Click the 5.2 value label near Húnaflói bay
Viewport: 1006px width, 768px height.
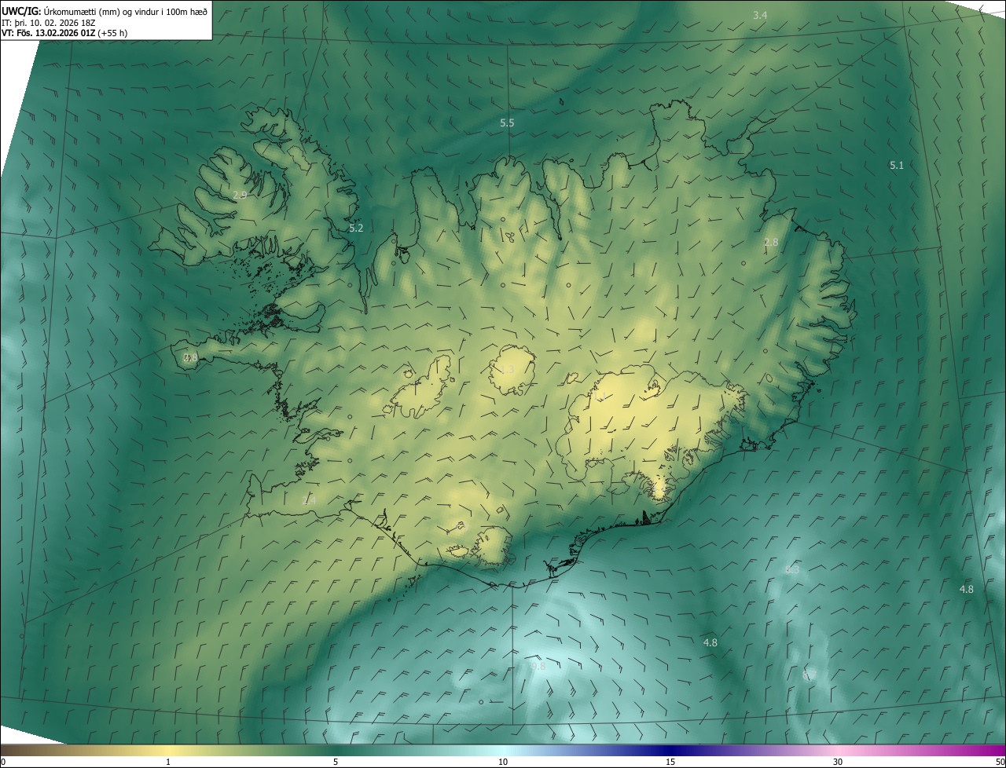pyautogui.click(x=356, y=229)
